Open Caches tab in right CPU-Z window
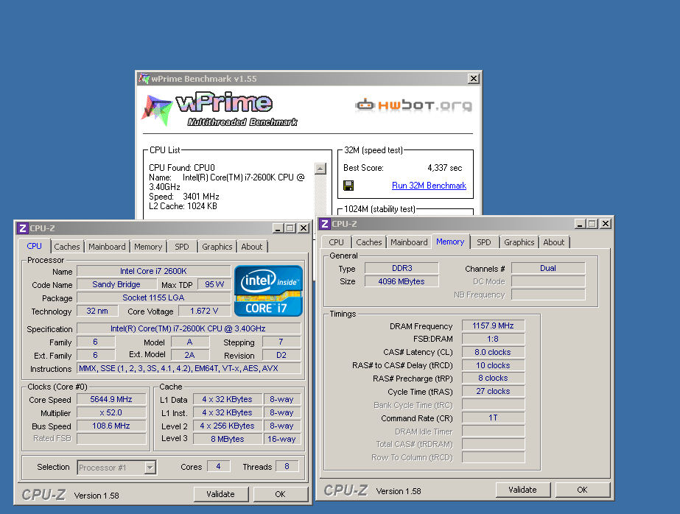This screenshot has height=514, width=680. [x=369, y=242]
